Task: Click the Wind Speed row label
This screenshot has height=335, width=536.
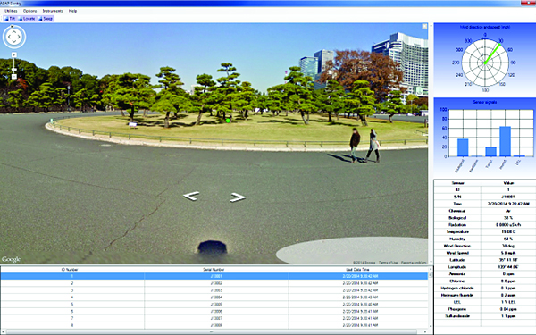Action: click(457, 253)
